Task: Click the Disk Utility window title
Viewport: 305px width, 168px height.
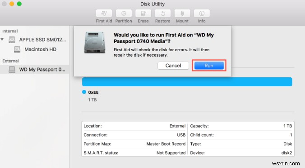Action: [x=152, y=4]
